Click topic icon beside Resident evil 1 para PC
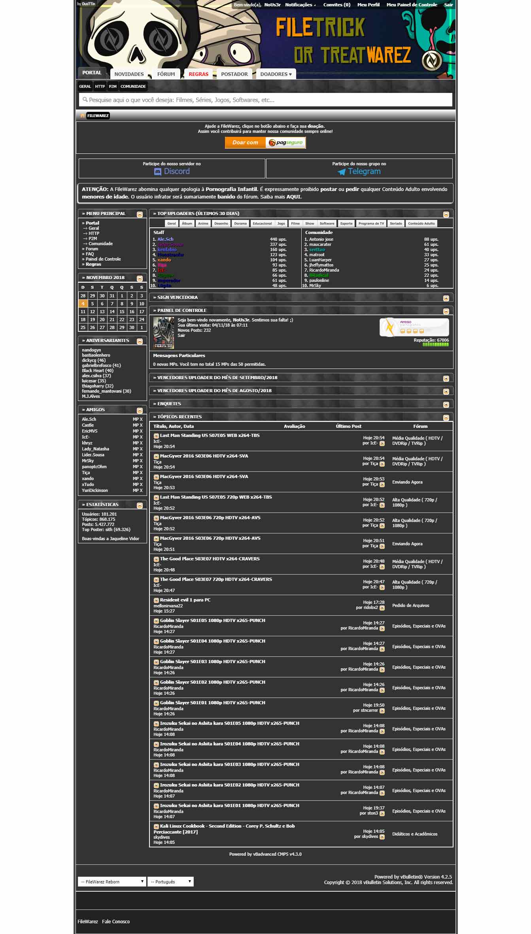531x934 pixels. [x=156, y=600]
